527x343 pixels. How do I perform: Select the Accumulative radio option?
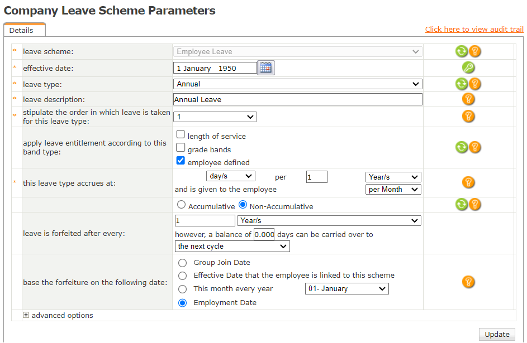point(181,205)
